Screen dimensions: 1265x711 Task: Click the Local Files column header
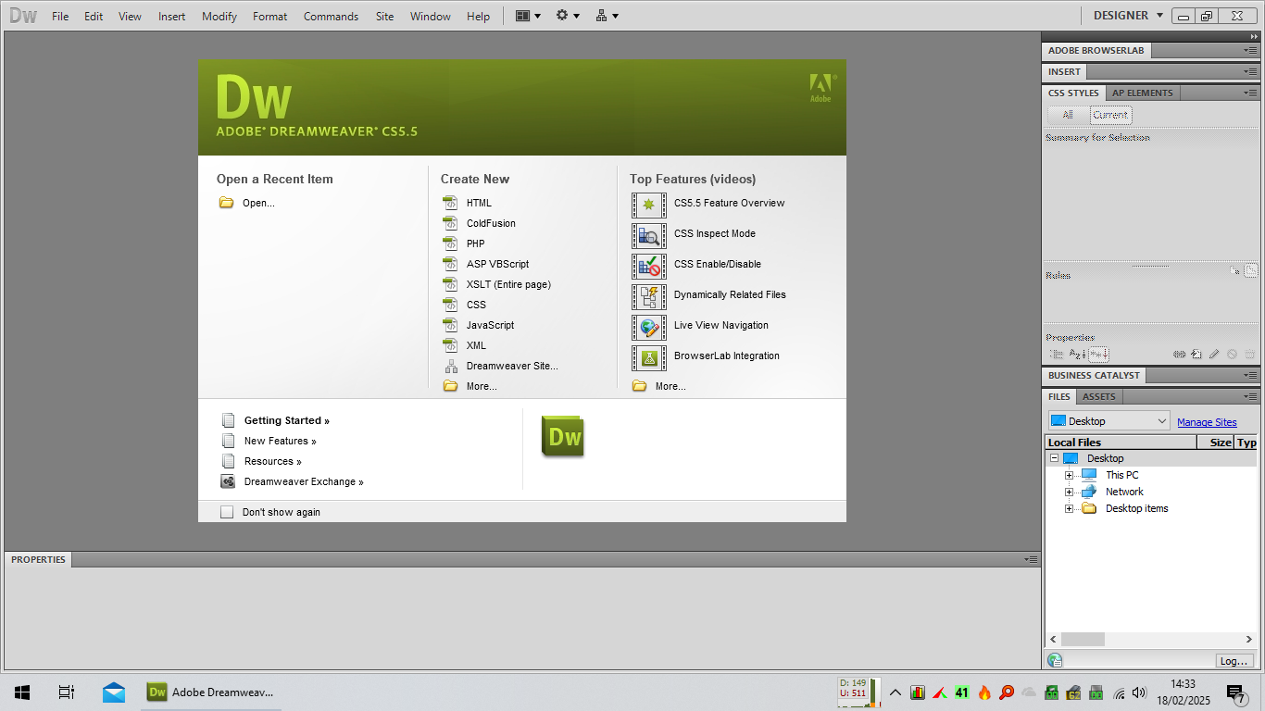(1121, 443)
